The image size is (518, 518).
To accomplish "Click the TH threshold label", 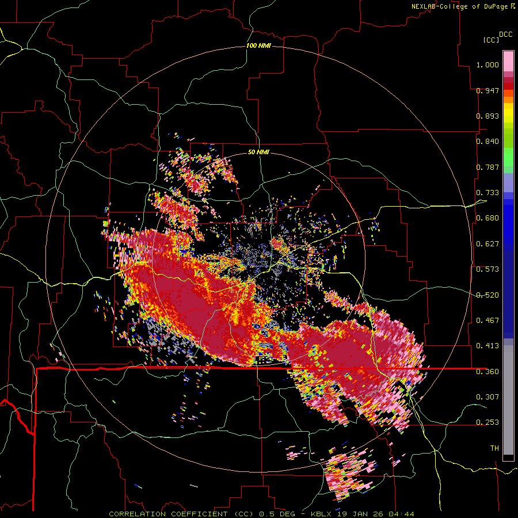I will (x=494, y=448).
